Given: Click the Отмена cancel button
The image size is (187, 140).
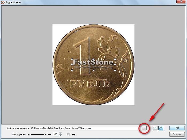Looking at the screenshot, I should (177, 134).
